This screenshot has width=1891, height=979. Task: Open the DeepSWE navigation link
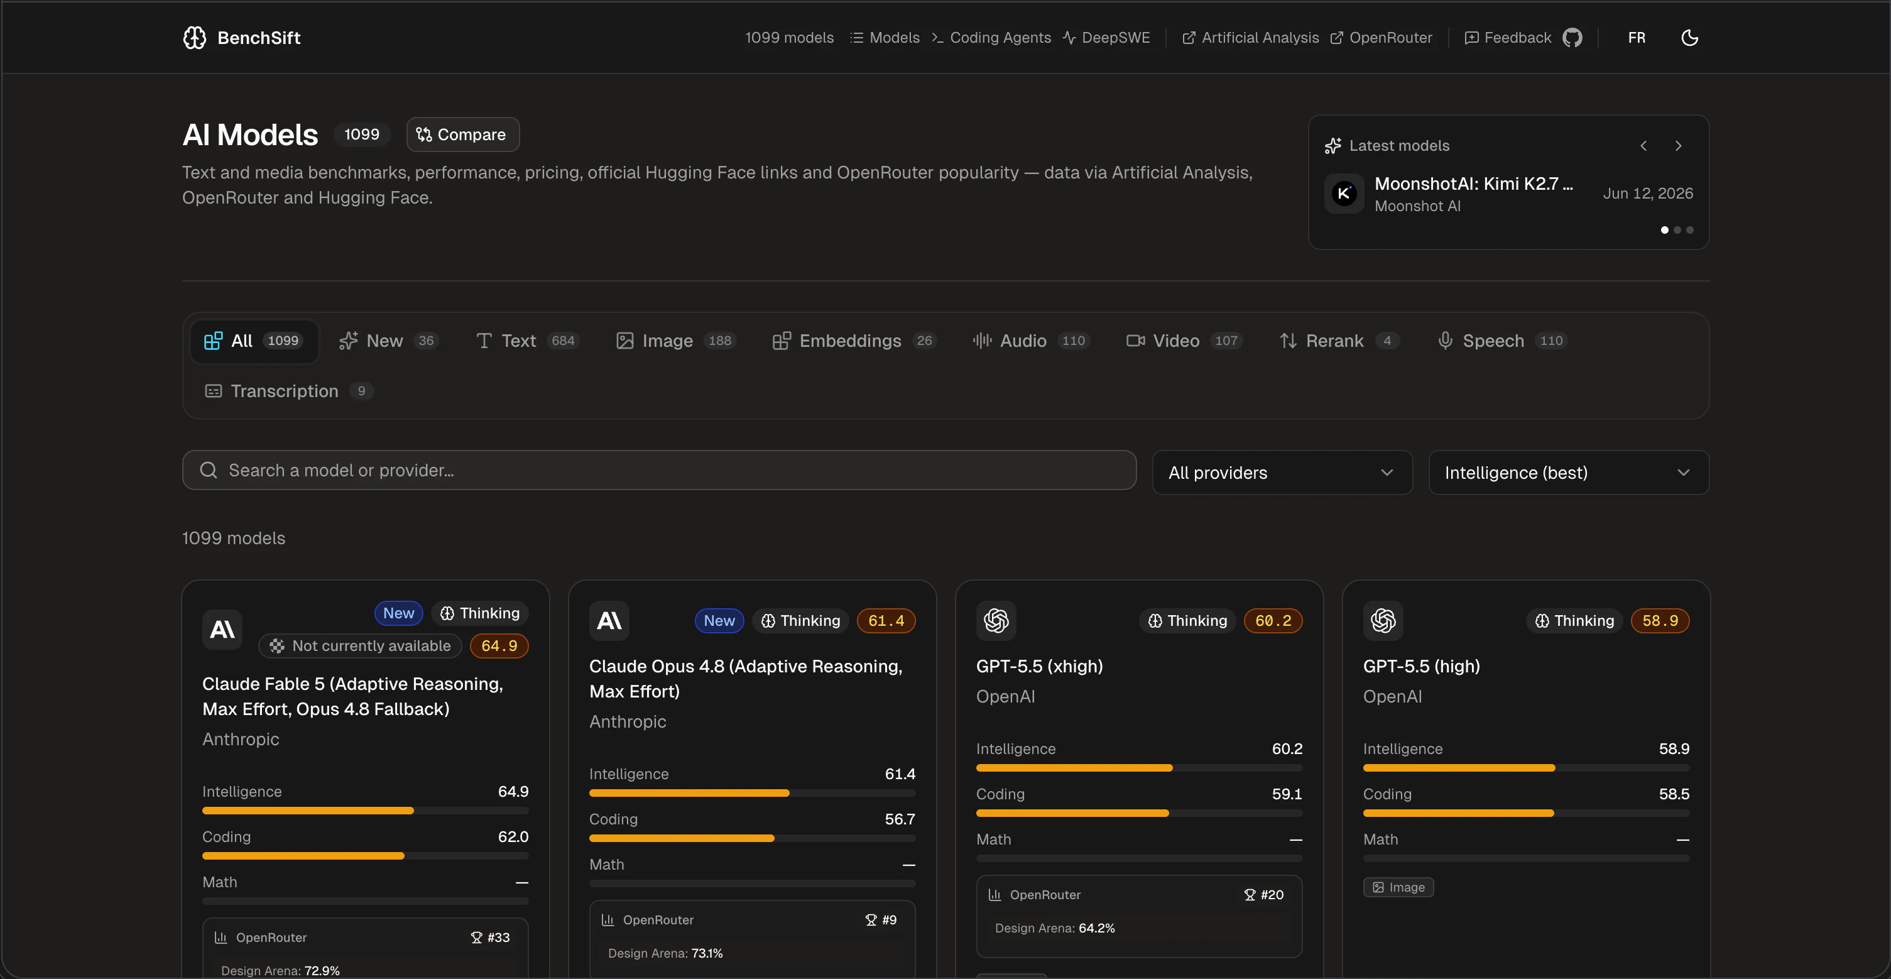(1106, 38)
